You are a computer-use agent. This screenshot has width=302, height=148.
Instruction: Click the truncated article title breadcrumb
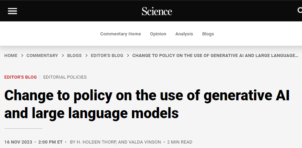click(x=215, y=56)
